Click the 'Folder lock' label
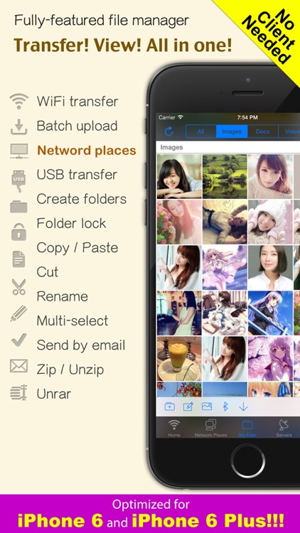 coord(71,223)
